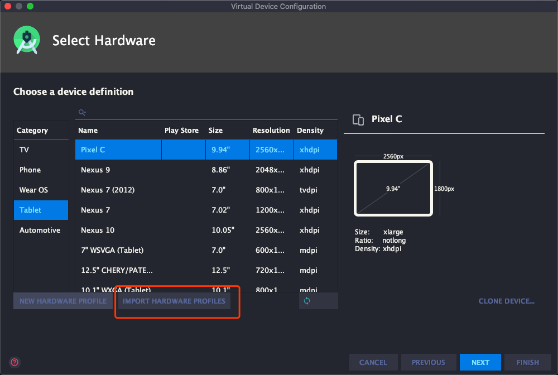The height and width of the screenshot is (375, 558).
Task: Click the 9.94" size cell in the Pixel C row
Action: point(228,150)
